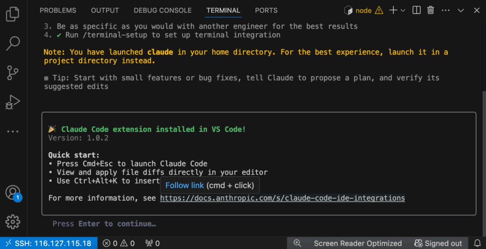Click the terminal vertical scrollbar
Viewport: 486px width, 249px height.
[484, 163]
